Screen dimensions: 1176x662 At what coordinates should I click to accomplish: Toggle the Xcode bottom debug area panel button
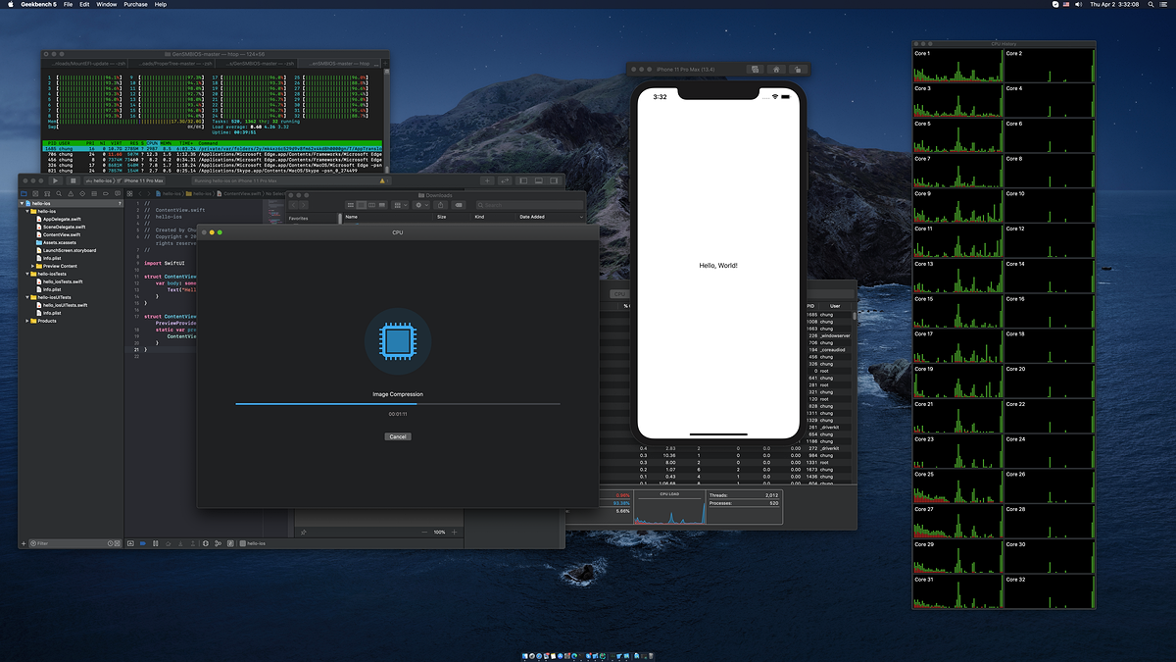(x=538, y=180)
